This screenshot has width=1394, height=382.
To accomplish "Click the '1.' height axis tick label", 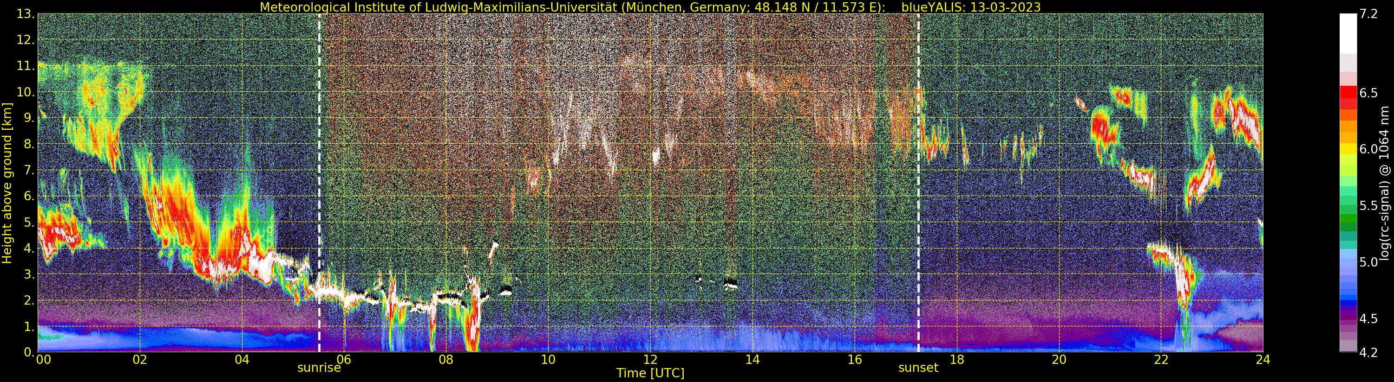I will point(29,326).
